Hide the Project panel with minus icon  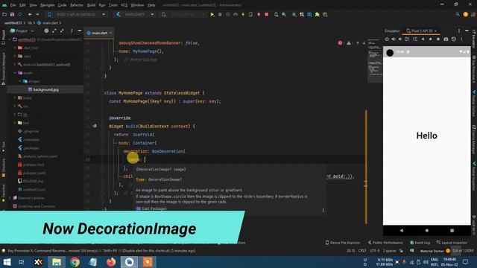pos(80,31)
